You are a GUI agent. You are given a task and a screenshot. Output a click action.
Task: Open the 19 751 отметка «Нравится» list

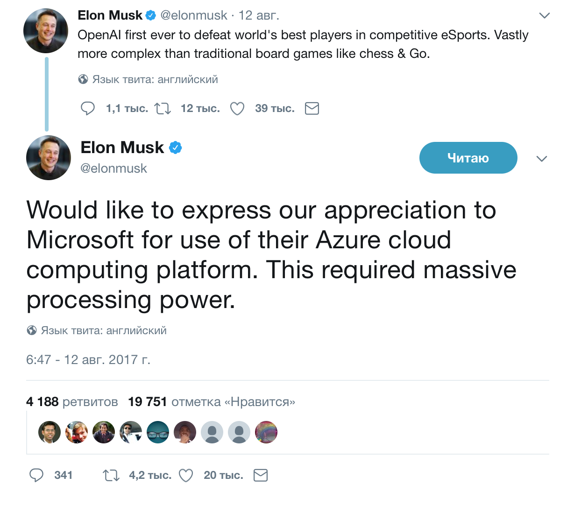212,402
